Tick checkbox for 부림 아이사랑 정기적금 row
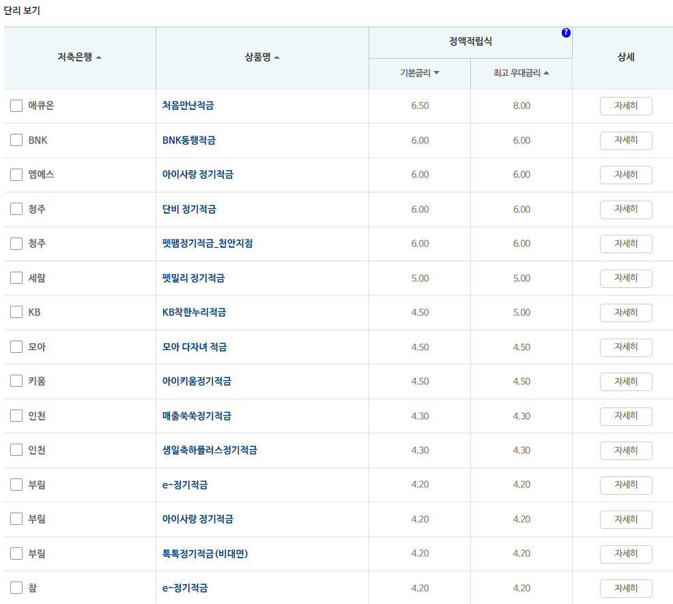Screen dimensions: 673x604 coord(16,519)
